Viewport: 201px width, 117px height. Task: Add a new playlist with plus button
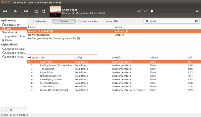[3, 110]
